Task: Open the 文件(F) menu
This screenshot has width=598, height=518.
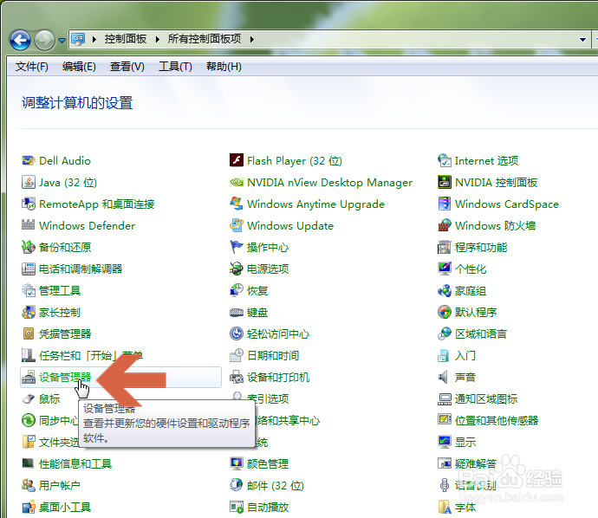Action: [x=32, y=67]
